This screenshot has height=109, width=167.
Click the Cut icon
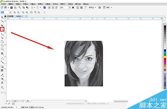(x=20, y=8)
